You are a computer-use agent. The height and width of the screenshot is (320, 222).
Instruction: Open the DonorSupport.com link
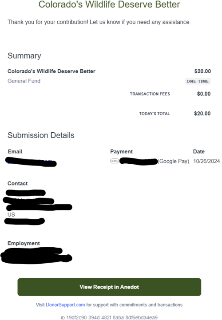(x=65, y=305)
